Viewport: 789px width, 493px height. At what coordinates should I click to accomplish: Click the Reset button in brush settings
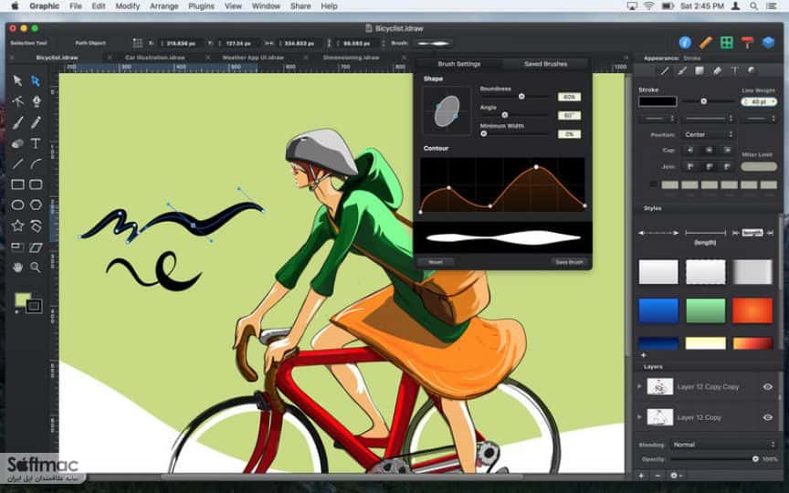[x=436, y=262]
